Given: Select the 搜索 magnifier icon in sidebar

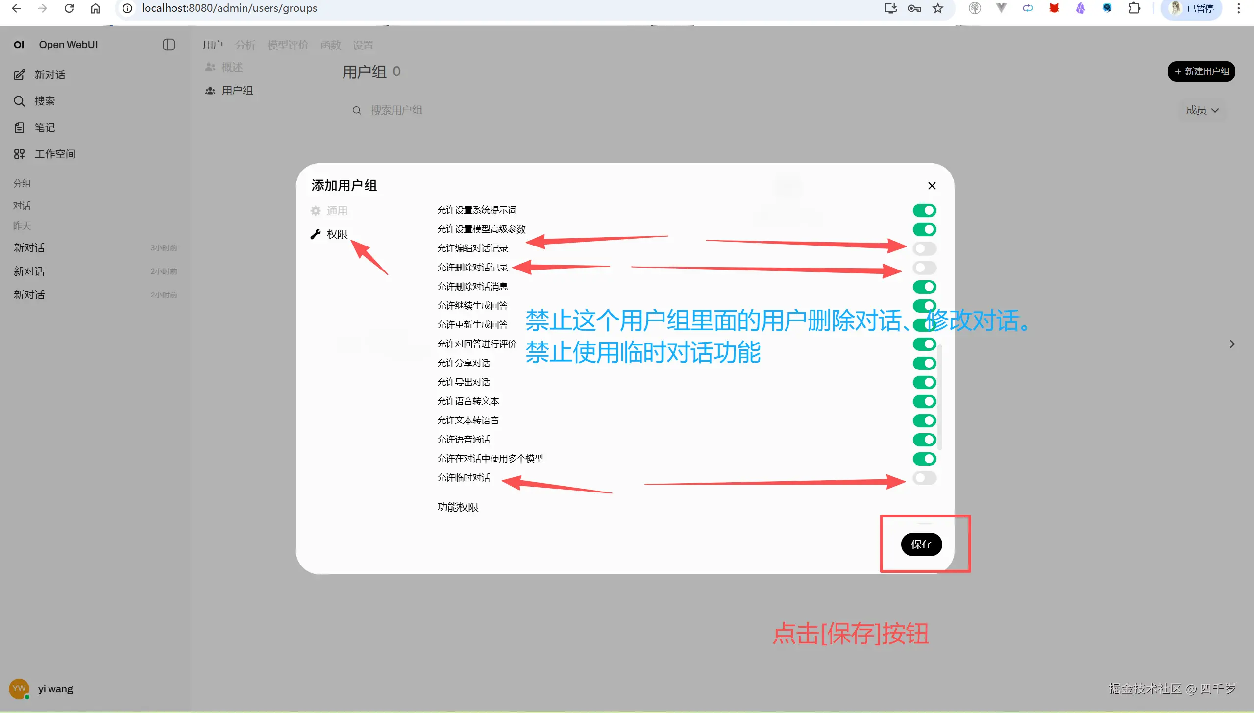Looking at the screenshot, I should 20,101.
